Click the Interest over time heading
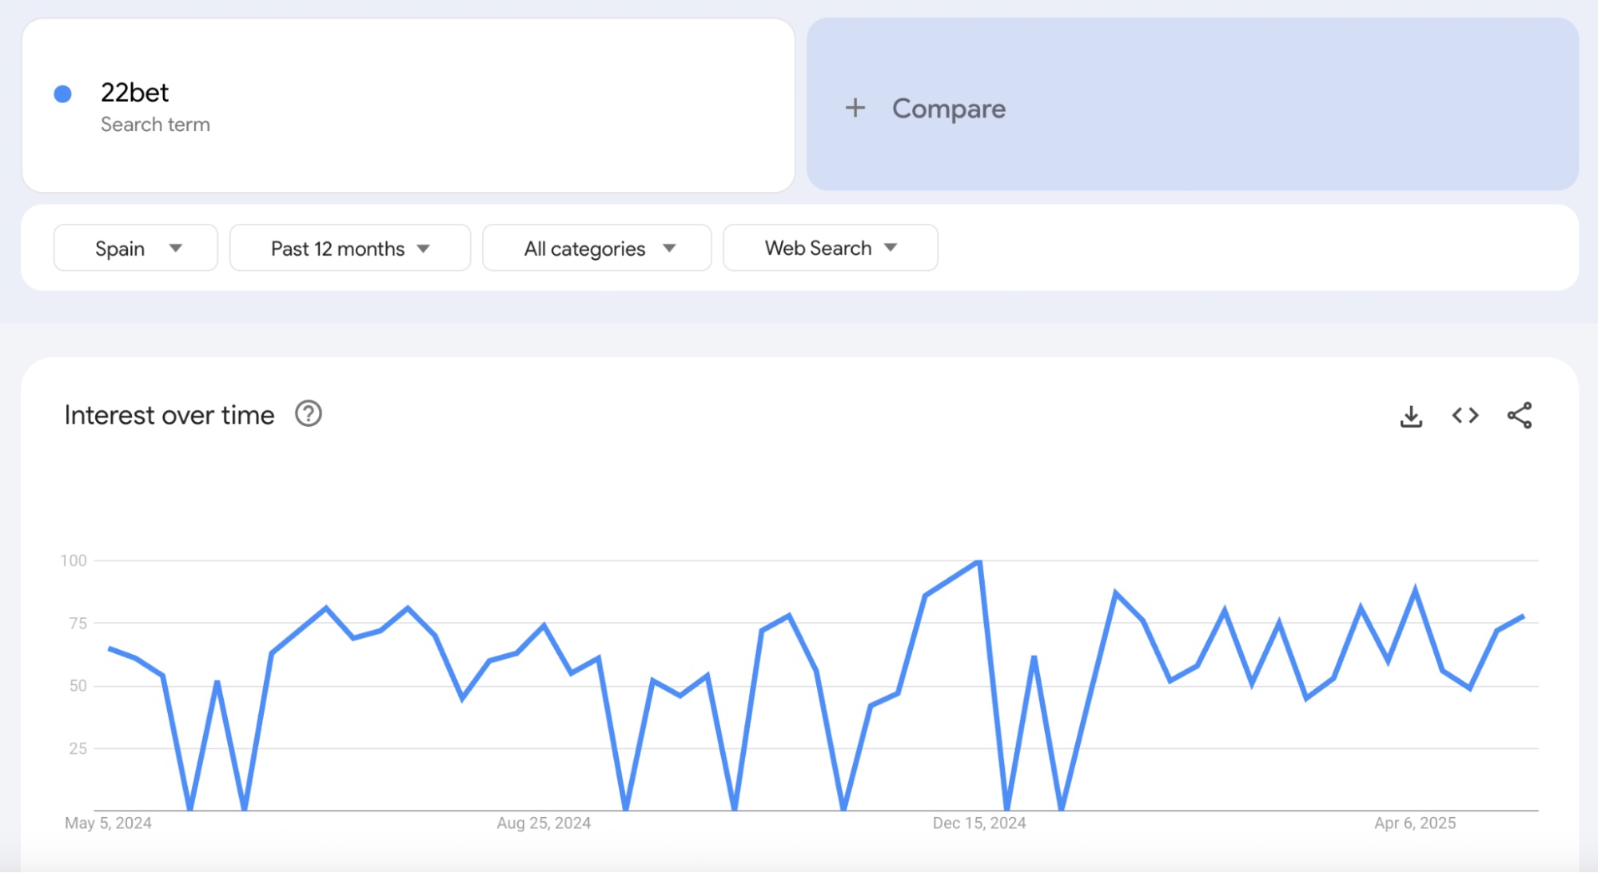Viewport: 1598px width, 873px height. tap(169, 415)
